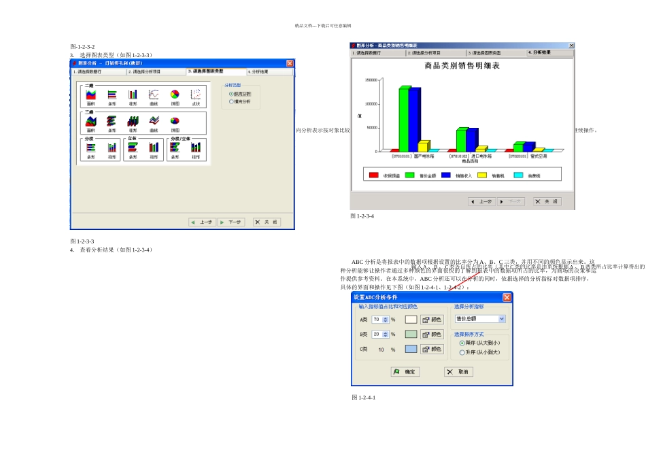Choose 降序 (从大到小) sort order

(462, 343)
